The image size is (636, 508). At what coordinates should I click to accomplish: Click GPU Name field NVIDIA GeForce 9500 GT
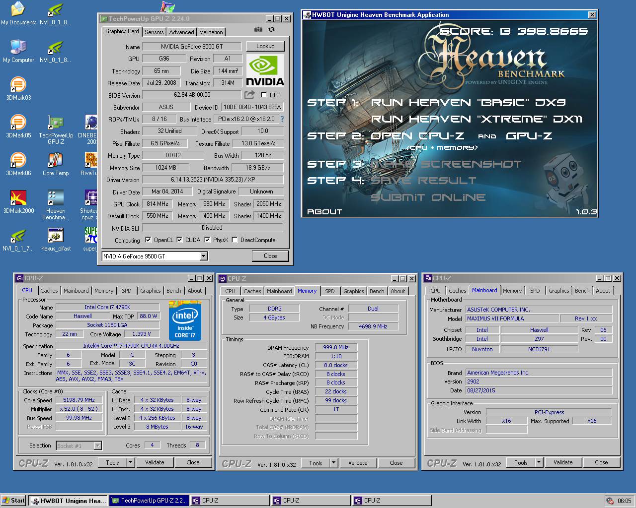click(x=192, y=47)
